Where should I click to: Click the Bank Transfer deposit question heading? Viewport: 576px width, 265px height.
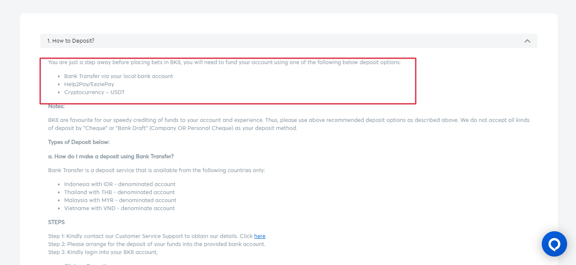click(x=111, y=157)
